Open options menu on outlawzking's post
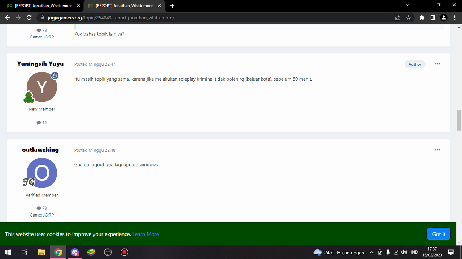The height and width of the screenshot is (259, 462). 437,150
